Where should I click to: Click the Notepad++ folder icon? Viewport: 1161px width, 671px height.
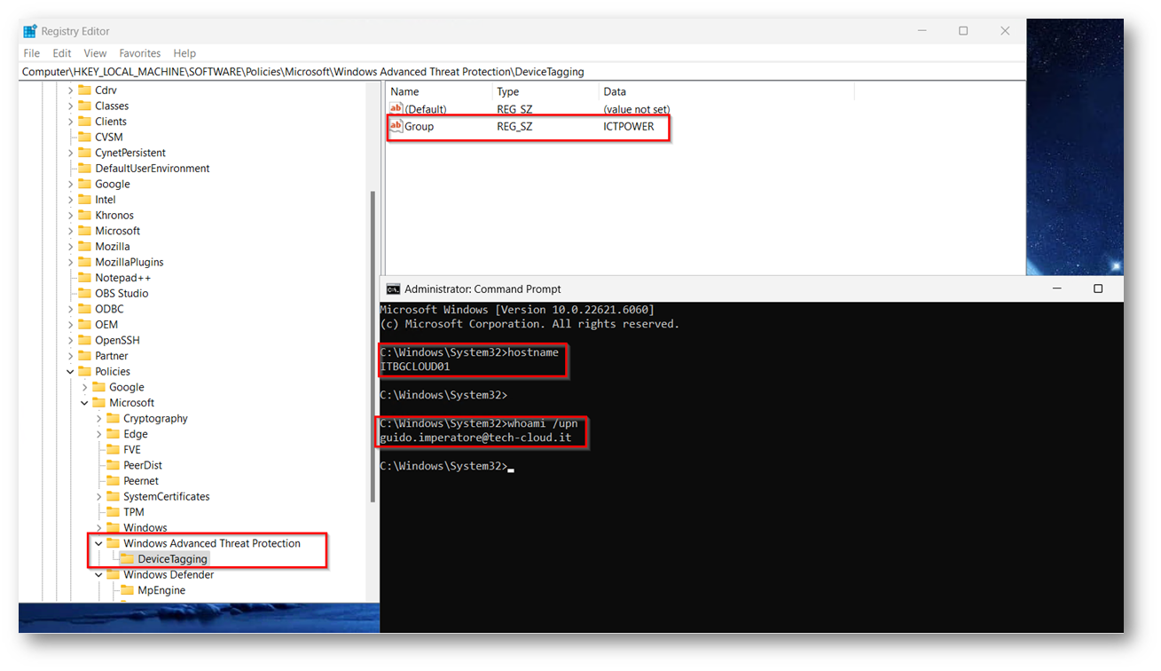[x=85, y=278]
